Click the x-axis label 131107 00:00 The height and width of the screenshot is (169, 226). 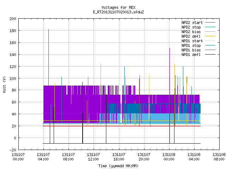[x=18, y=157]
